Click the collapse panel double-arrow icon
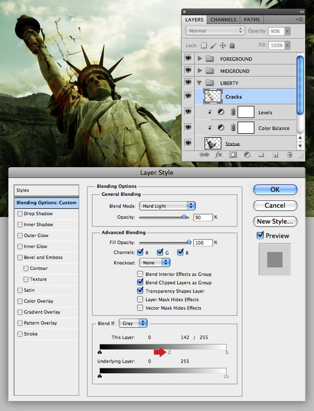314x411 pixels. pos(301,12)
